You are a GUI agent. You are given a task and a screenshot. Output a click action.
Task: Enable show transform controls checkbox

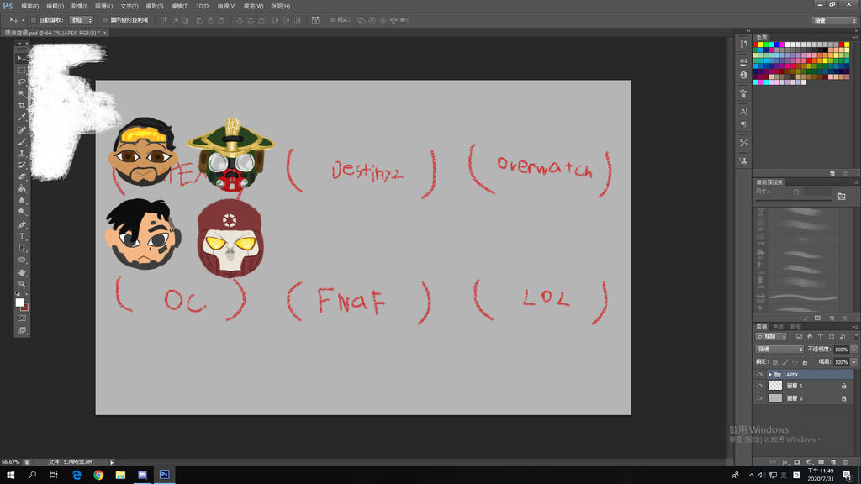point(105,20)
